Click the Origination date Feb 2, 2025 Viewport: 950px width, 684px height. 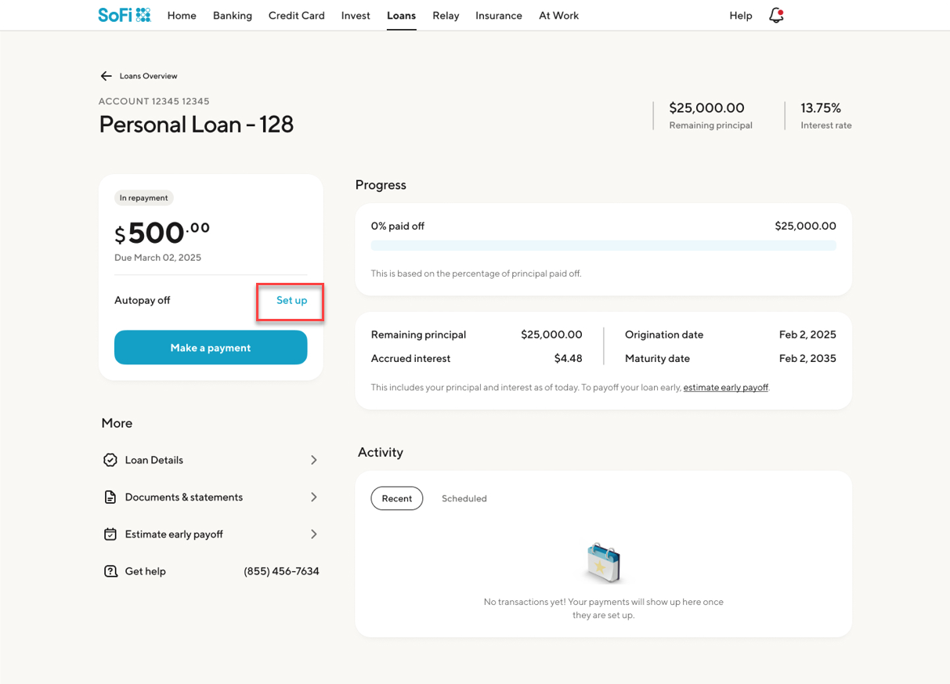coord(807,335)
